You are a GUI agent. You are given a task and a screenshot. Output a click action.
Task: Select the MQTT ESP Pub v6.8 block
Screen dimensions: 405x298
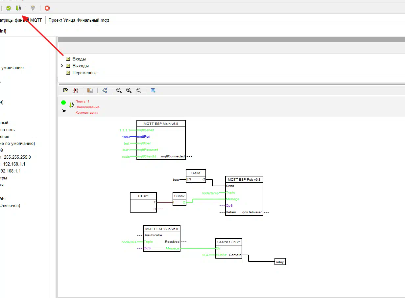click(244, 196)
